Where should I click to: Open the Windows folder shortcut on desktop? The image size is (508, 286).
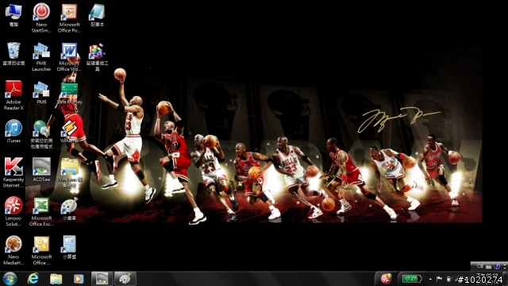coord(69,172)
